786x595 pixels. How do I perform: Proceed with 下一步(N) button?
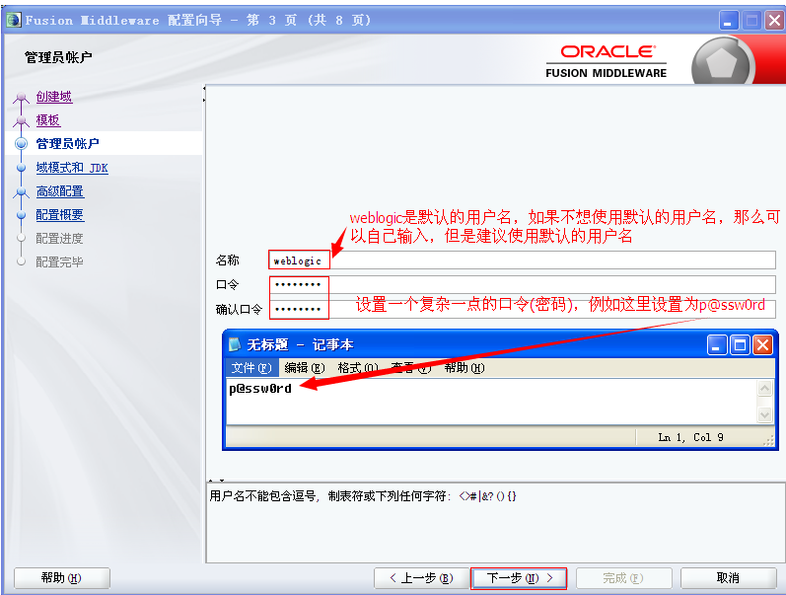519,578
